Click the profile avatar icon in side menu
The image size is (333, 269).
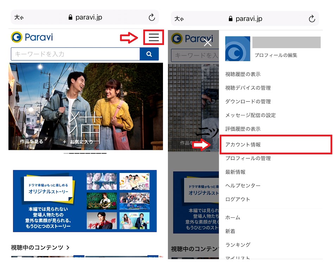238,49
